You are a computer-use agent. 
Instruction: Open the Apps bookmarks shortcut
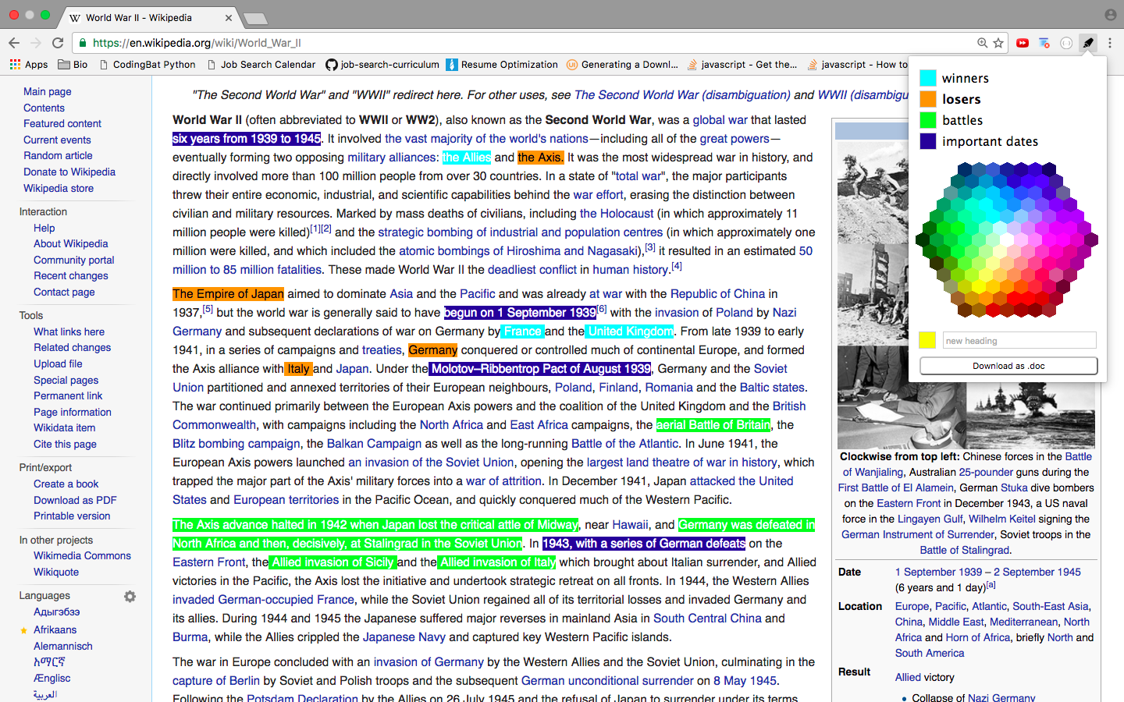point(29,65)
